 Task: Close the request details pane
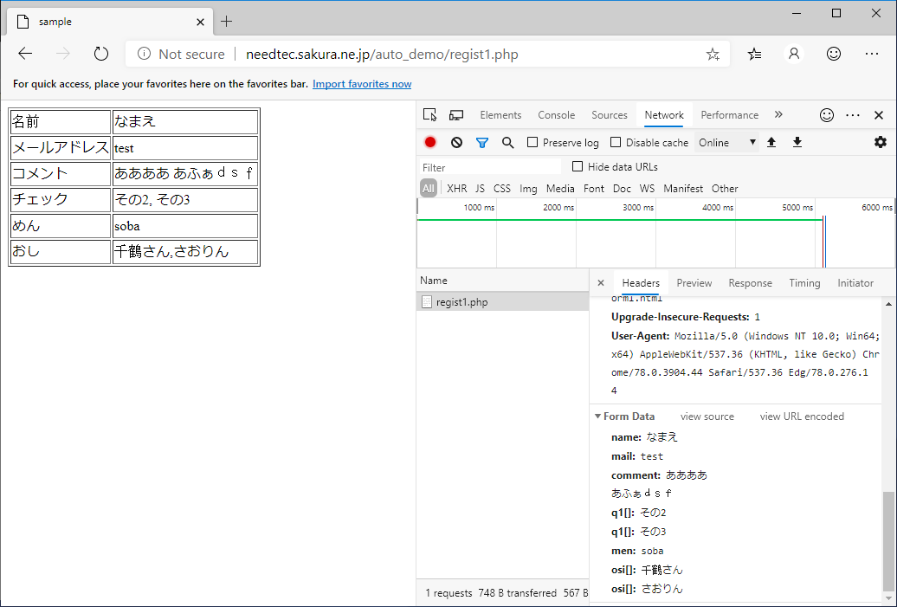pyautogui.click(x=601, y=282)
